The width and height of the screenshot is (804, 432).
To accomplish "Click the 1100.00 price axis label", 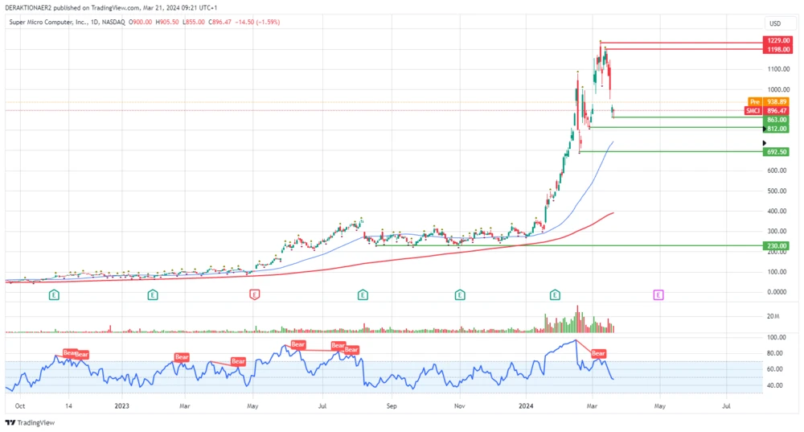I will (x=777, y=69).
